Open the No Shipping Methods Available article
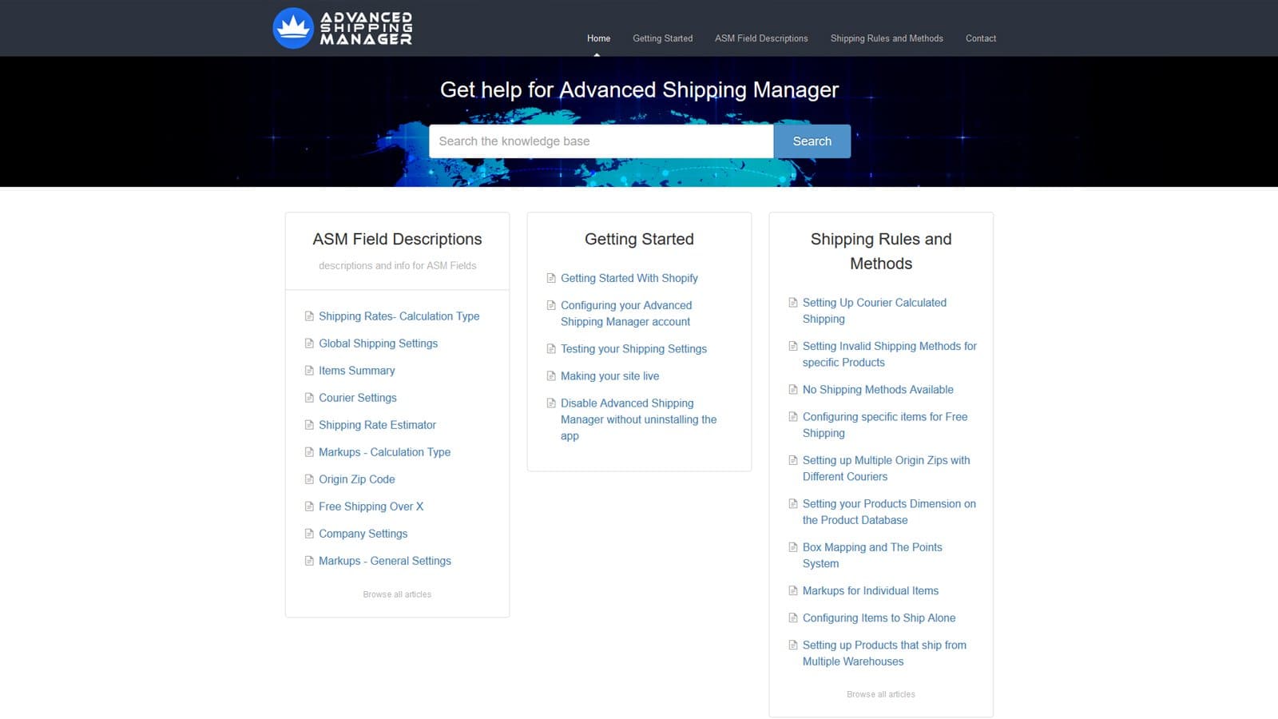The width and height of the screenshot is (1278, 719). click(878, 390)
